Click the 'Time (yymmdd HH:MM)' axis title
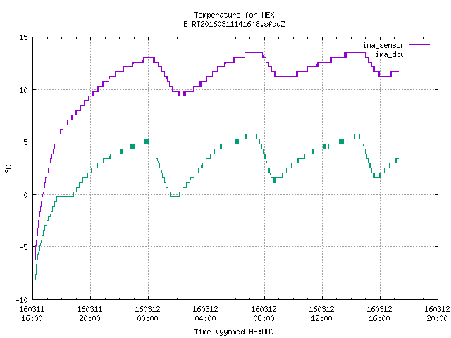Image resolution: width=451 pixels, height=338 pixels. coord(234,332)
